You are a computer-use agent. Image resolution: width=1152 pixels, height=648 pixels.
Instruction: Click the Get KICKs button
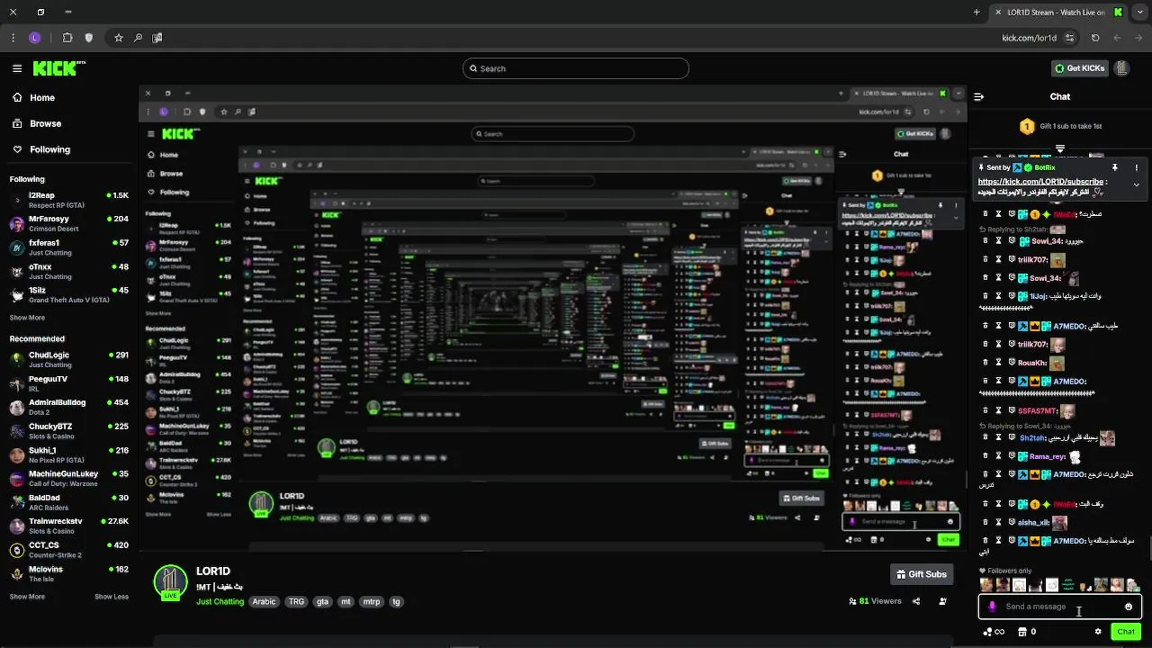click(1080, 68)
